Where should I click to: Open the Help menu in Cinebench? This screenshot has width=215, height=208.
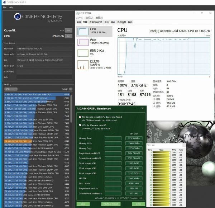[x=11, y=7]
